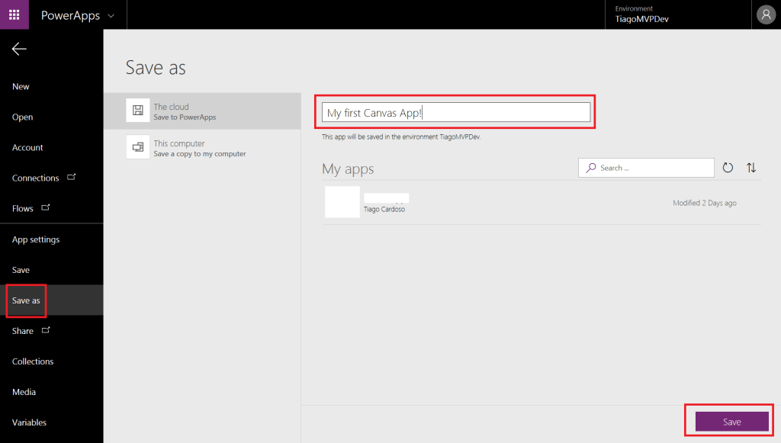Viewport: 781px width, 443px height.
Task: Choose Share in the left menu
Action: 23,331
